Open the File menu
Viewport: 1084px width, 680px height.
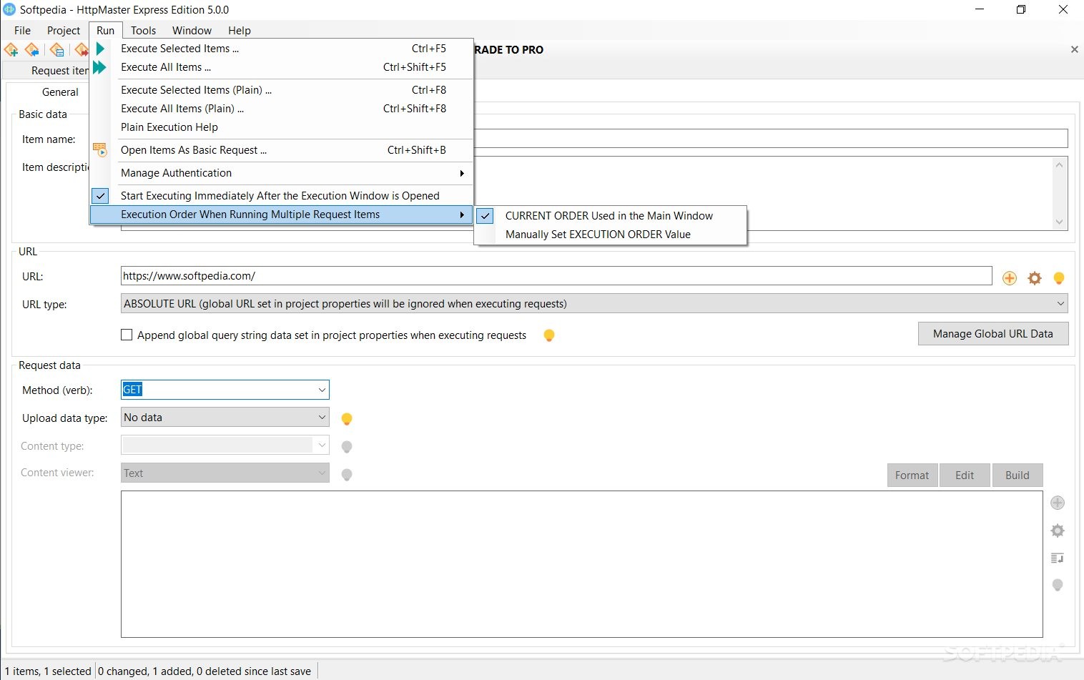pyautogui.click(x=22, y=31)
